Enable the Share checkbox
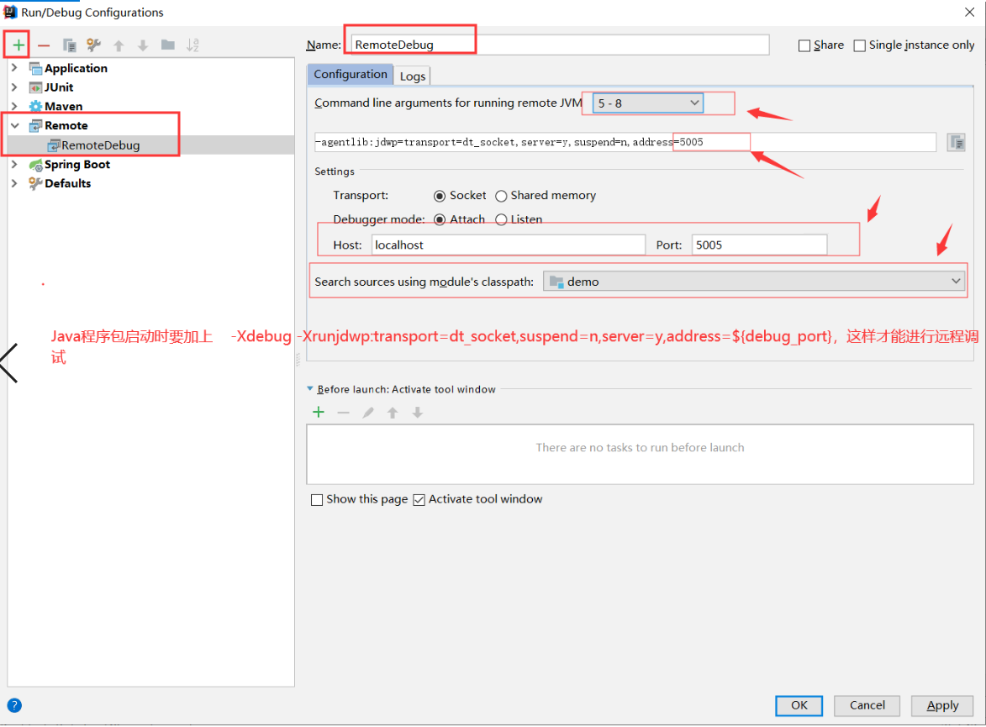The image size is (986, 727). [x=804, y=45]
